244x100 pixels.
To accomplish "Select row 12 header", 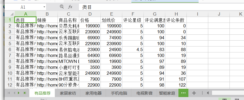I will [x=10, y=85].
